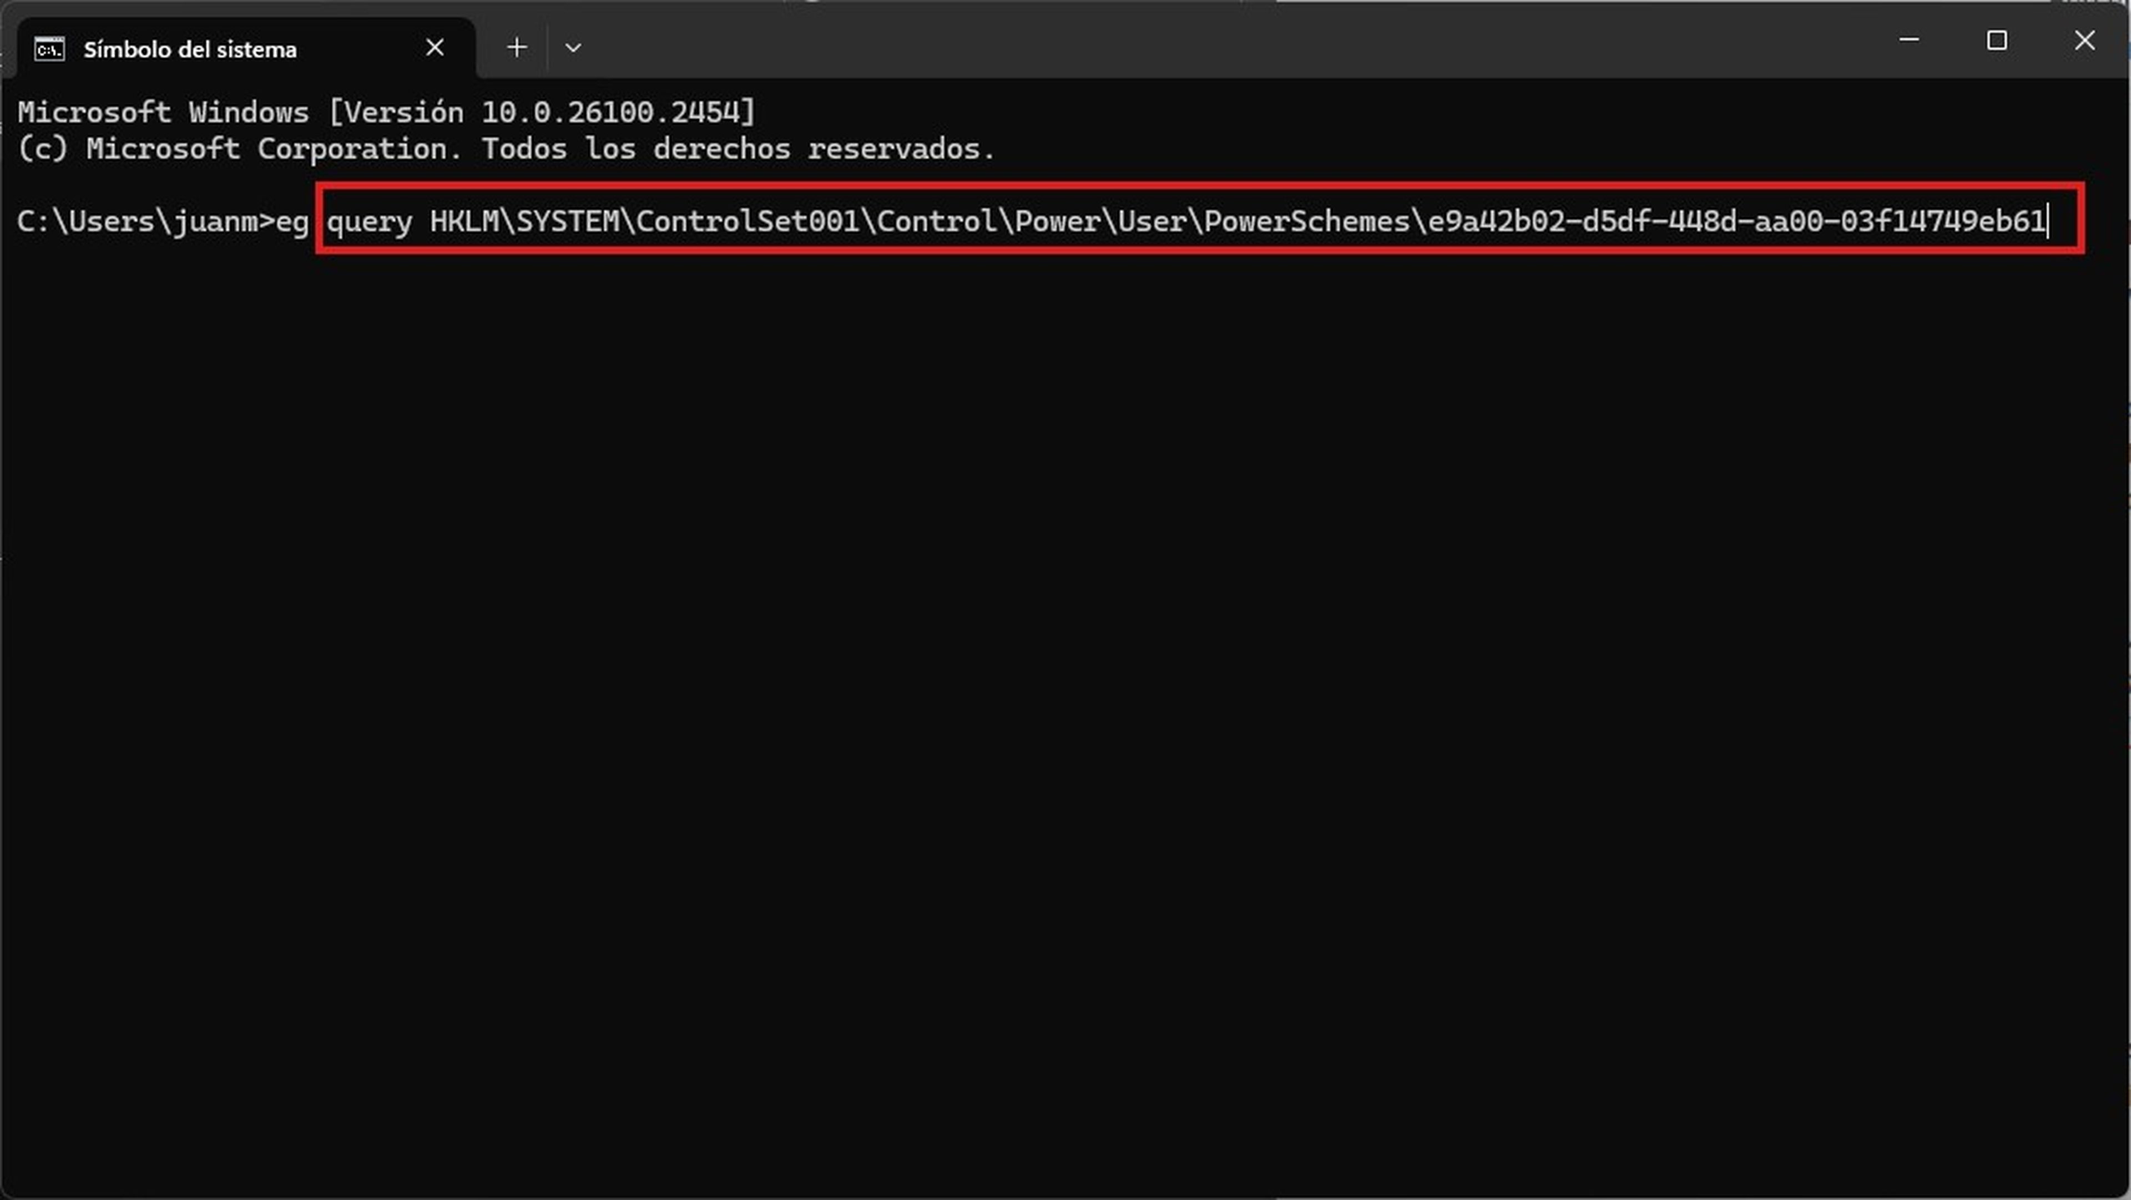Click the HKLM\SYSTEM part of the path

524,221
